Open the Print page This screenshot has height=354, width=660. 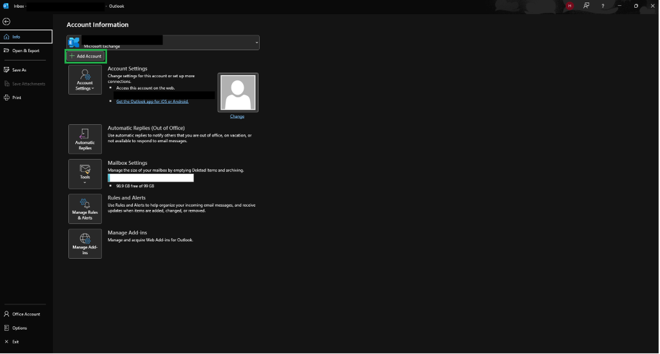(x=26, y=98)
